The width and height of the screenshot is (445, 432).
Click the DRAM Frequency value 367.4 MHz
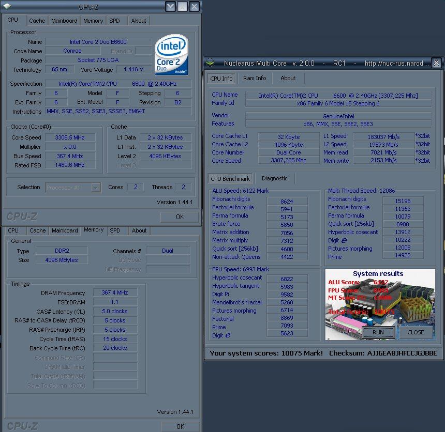click(115, 292)
